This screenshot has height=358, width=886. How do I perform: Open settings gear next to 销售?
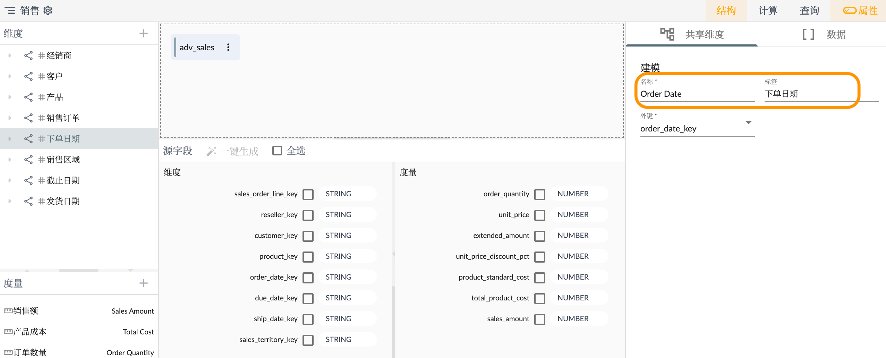[x=48, y=10]
